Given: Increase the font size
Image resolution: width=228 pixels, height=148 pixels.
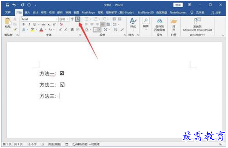Looking at the screenshot, I should [60, 30].
